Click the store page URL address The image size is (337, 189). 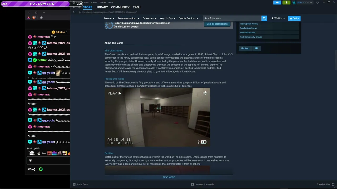click(109, 12)
